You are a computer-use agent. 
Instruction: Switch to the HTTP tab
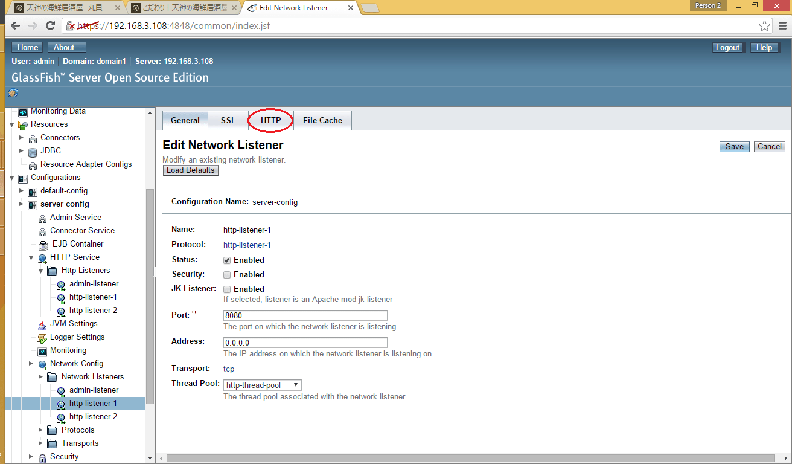click(271, 120)
